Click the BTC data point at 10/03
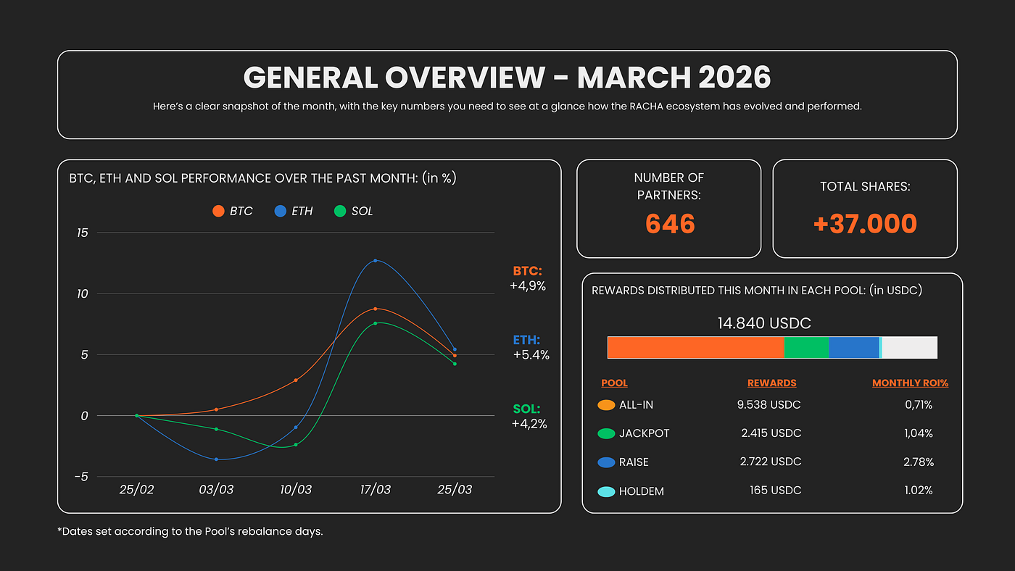The height and width of the screenshot is (571, 1015). (296, 380)
